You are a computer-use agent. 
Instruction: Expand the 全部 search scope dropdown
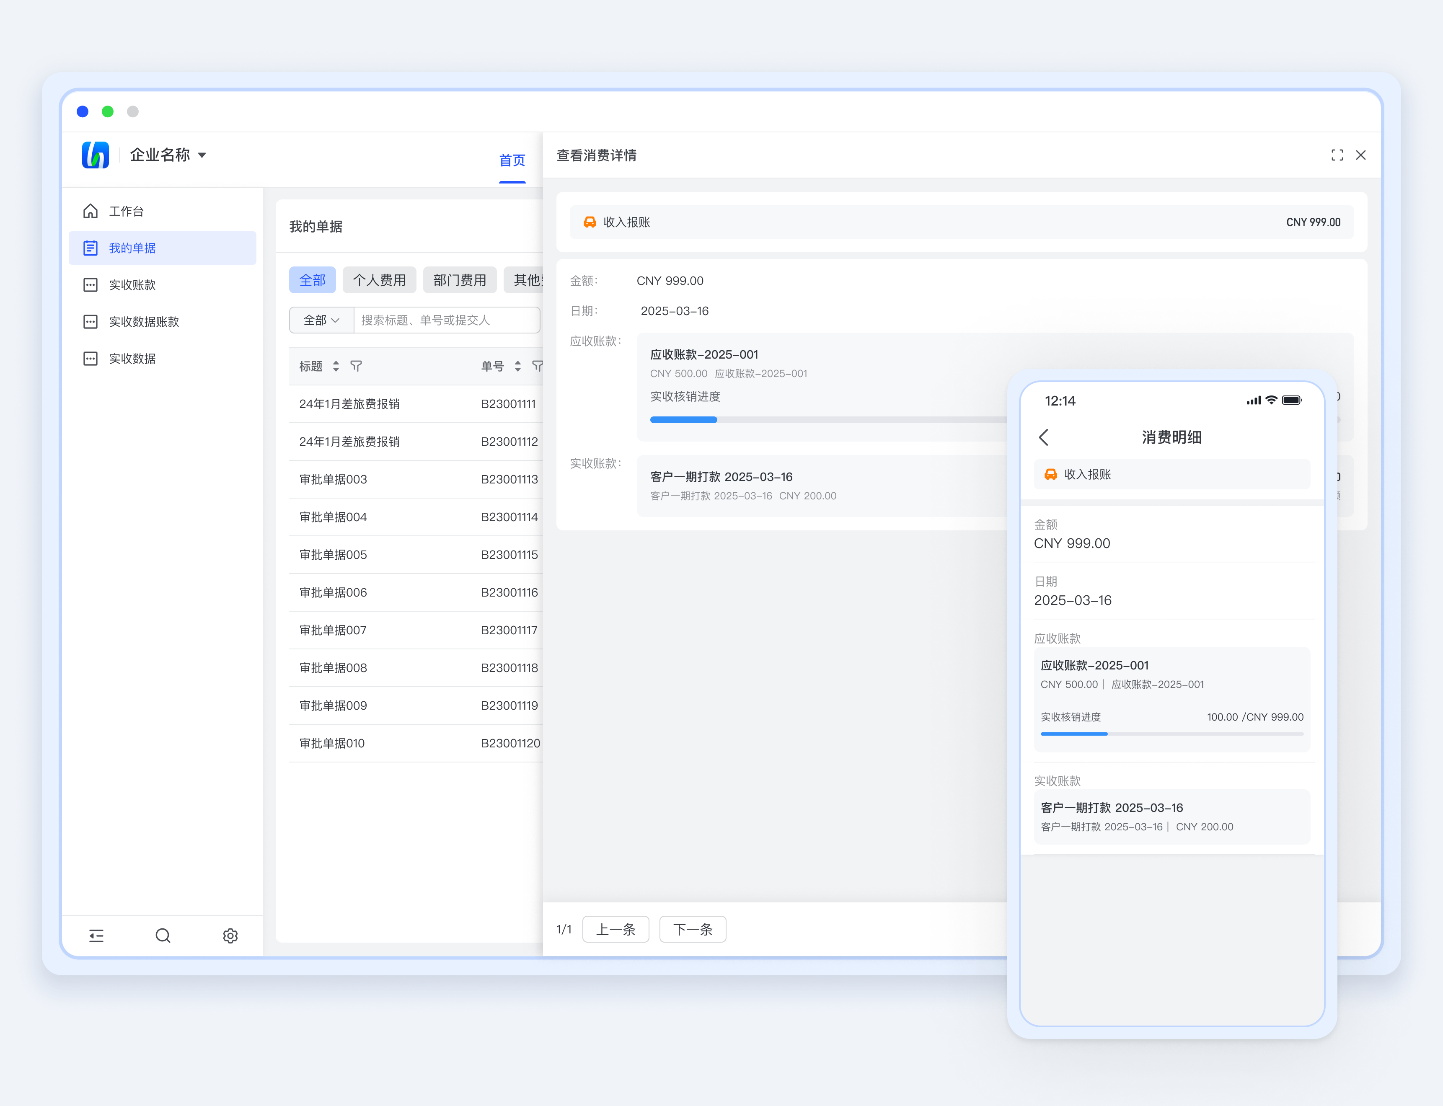click(321, 320)
